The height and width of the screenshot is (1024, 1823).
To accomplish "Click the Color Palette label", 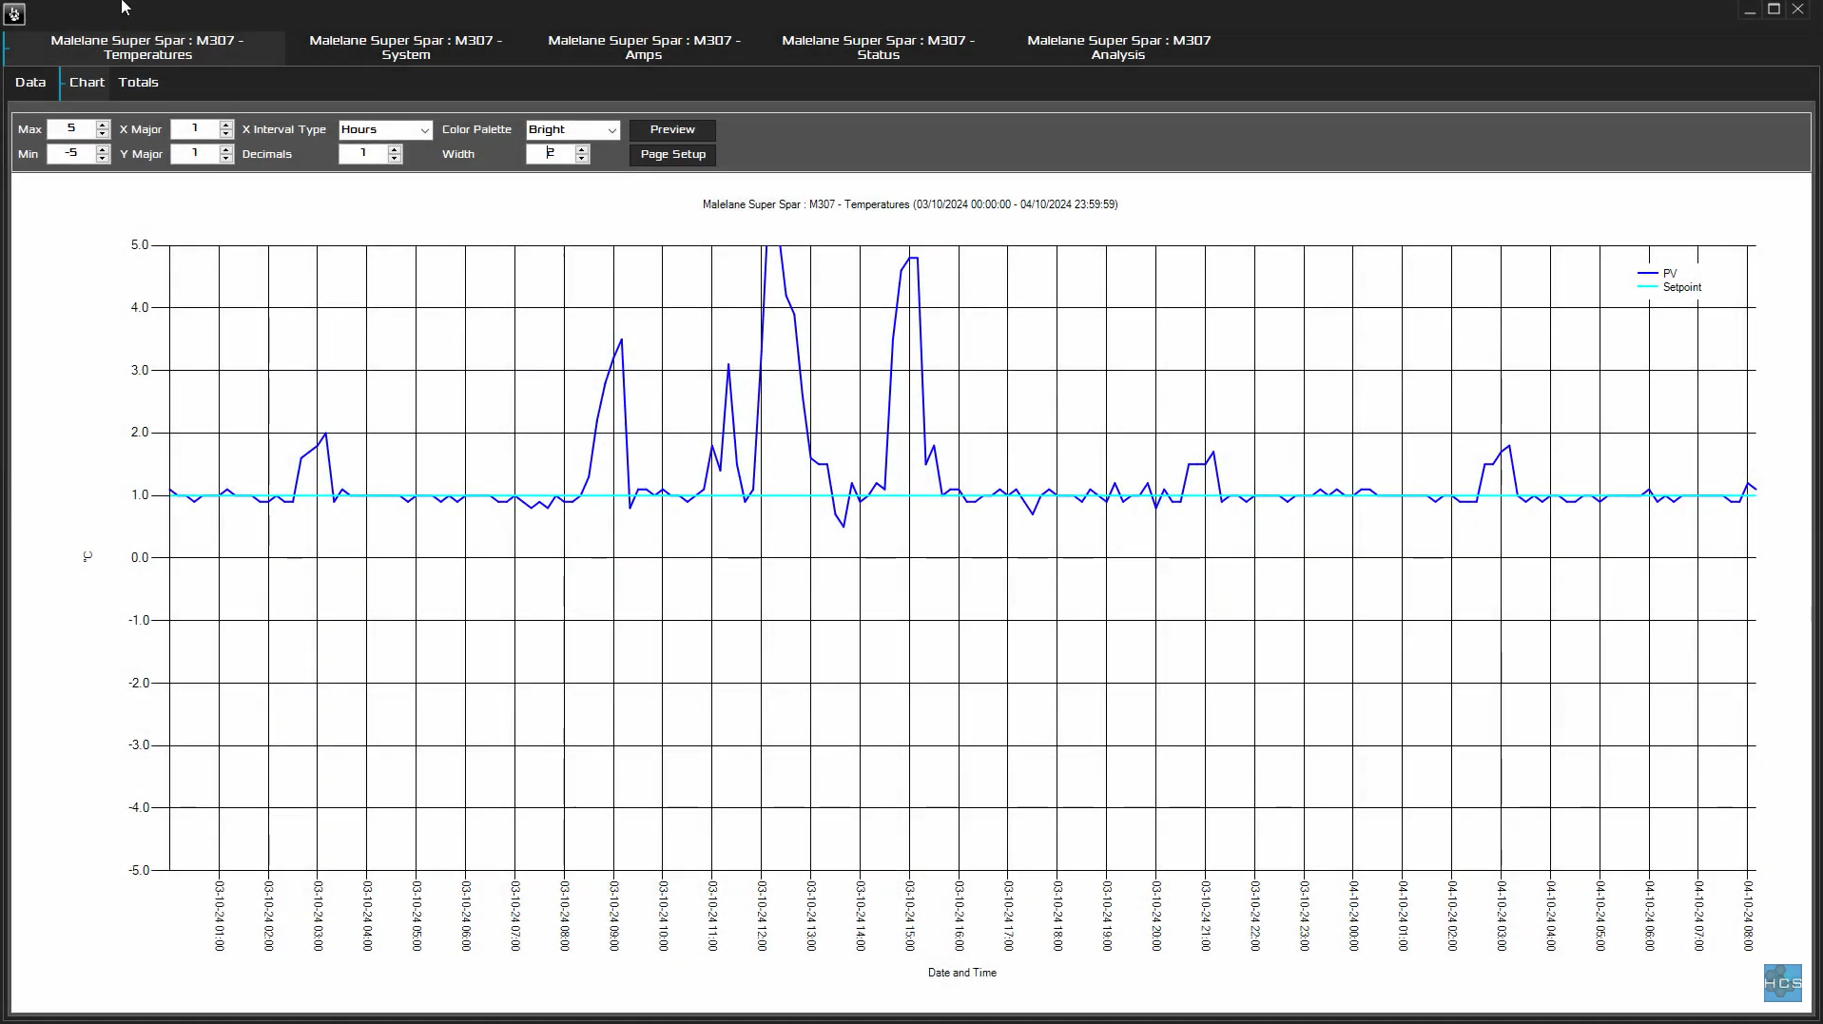I will coord(476,129).
